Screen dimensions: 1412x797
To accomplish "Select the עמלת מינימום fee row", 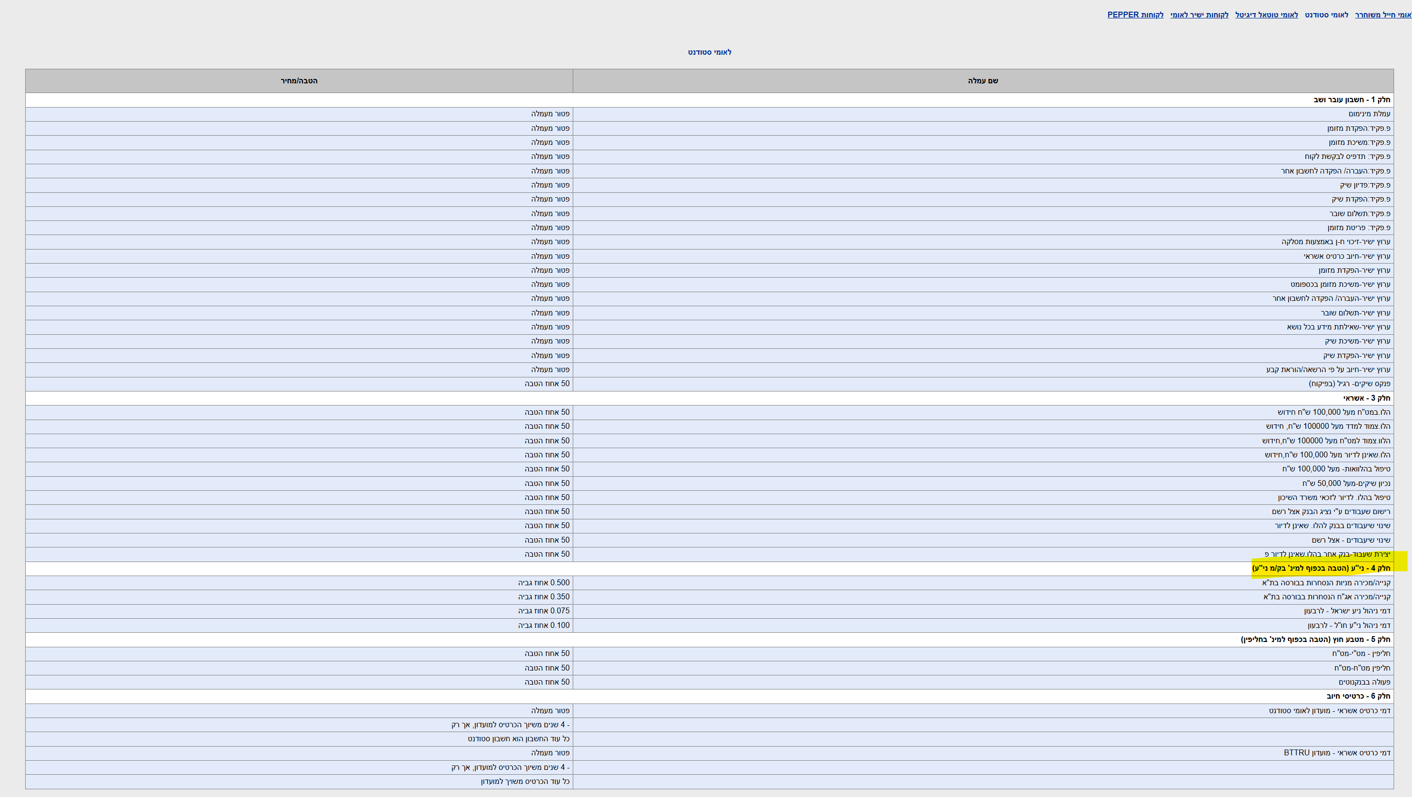I will [x=1369, y=114].
